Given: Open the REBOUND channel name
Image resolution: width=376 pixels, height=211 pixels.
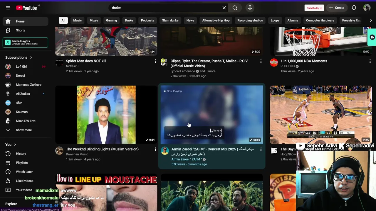Looking at the screenshot, I should (x=288, y=66).
